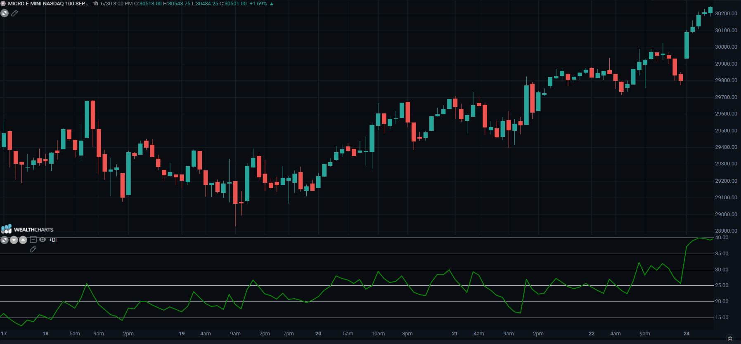
Task: Click the +1.69% change value
Action: click(258, 4)
